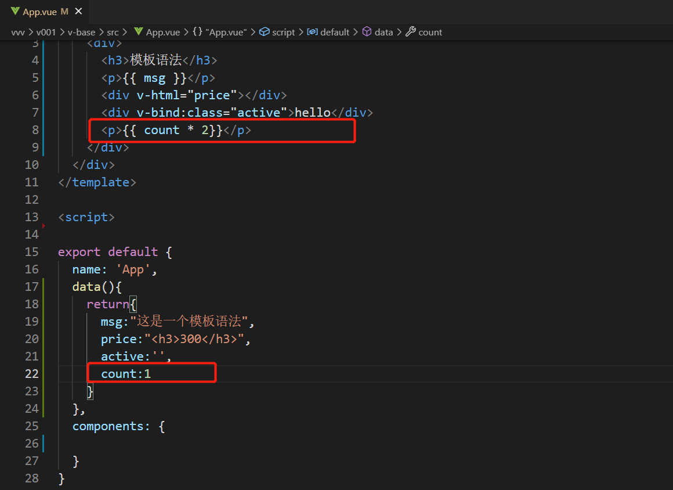Click the Vue logo icon in App.vue tab
The width and height of the screenshot is (673, 490).
point(15,12)
